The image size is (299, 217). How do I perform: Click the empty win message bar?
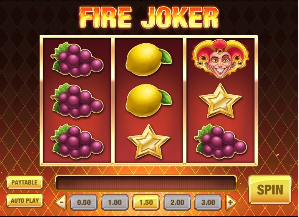point(146,183)
